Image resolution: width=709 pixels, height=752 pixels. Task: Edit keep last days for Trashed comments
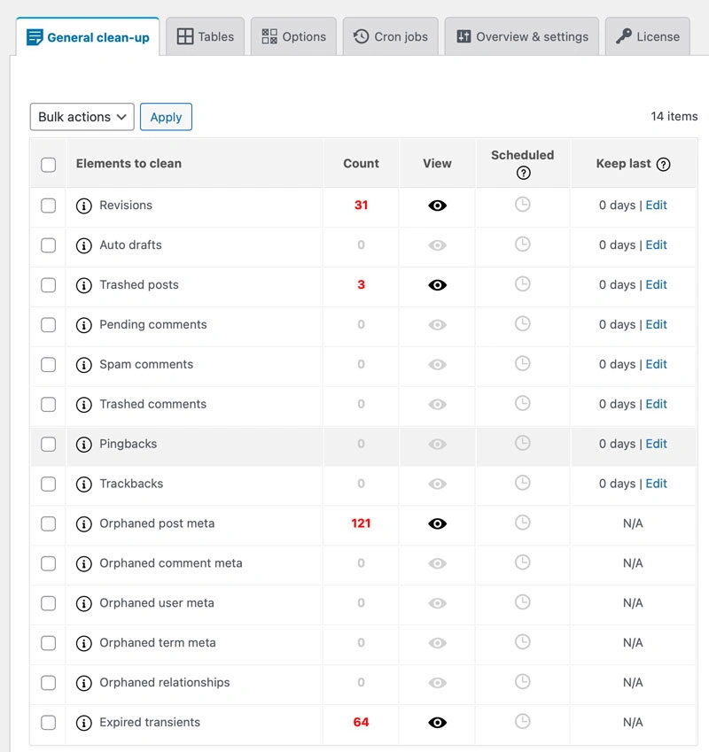click(656, 404)
